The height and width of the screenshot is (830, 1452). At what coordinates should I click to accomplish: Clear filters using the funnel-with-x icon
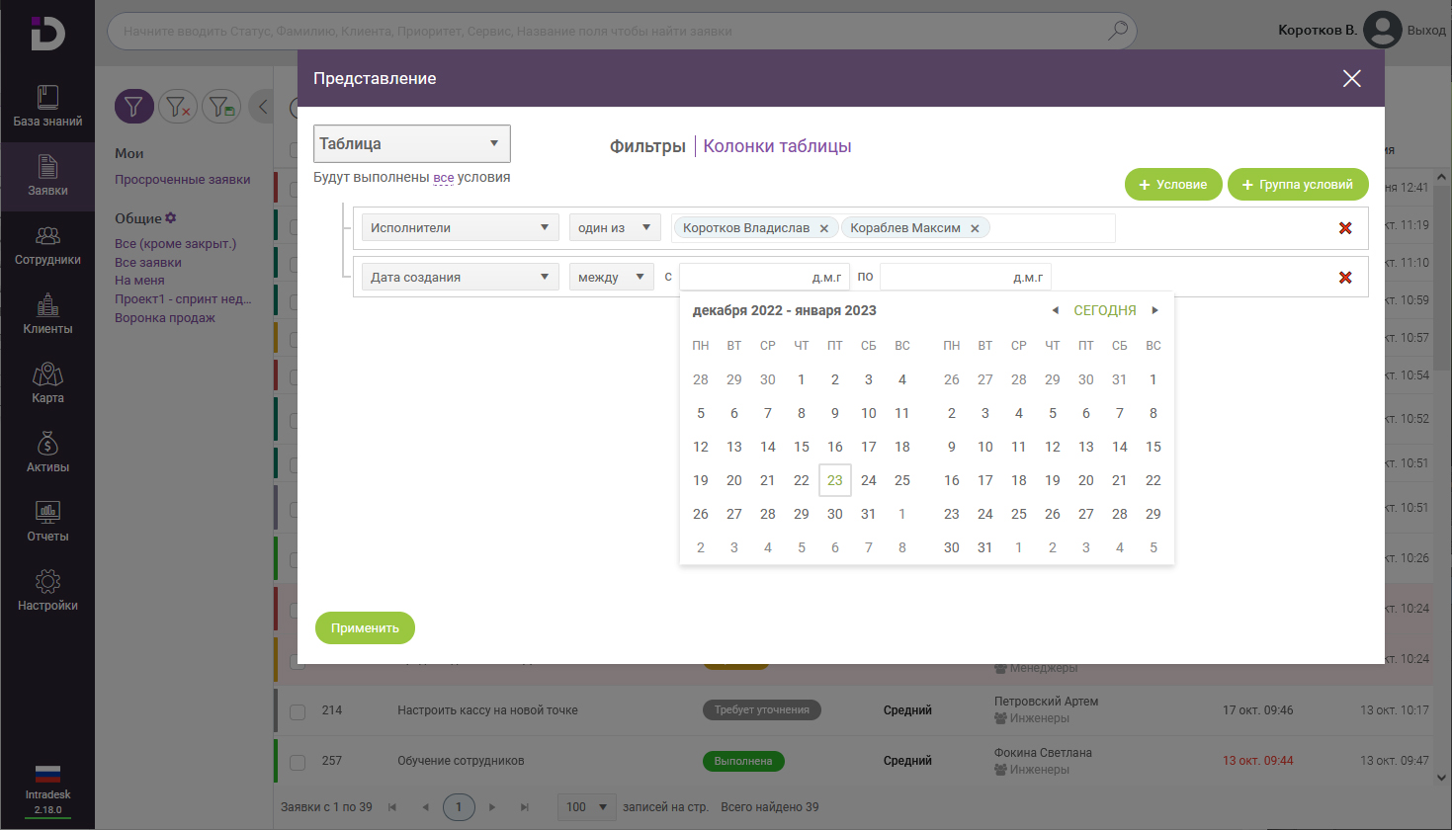(x=178, y=106)
